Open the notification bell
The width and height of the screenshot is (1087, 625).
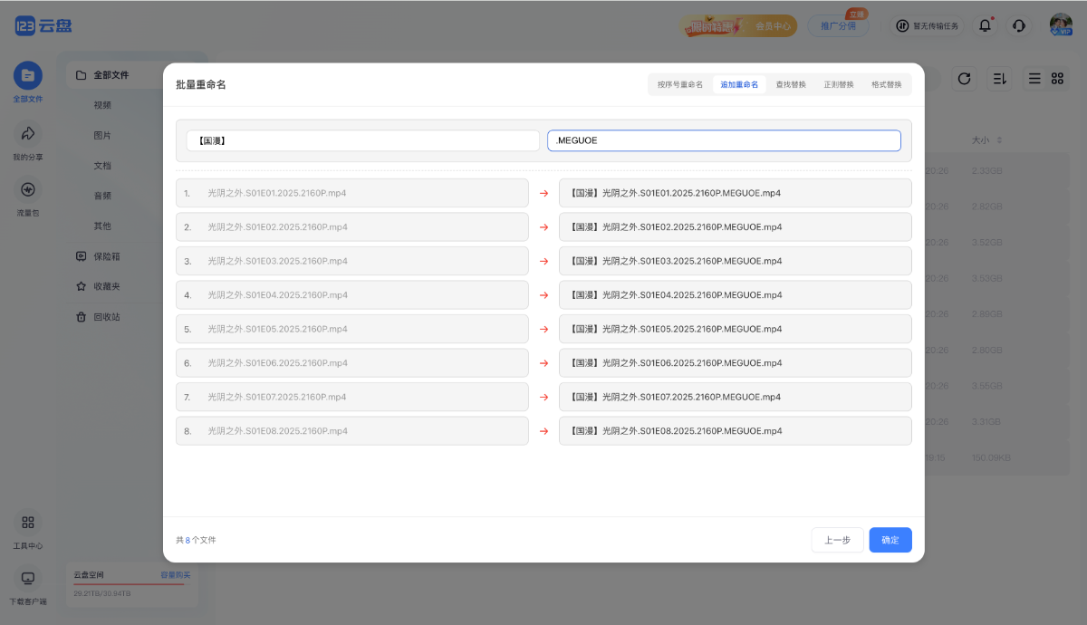[x=985, y=26]
